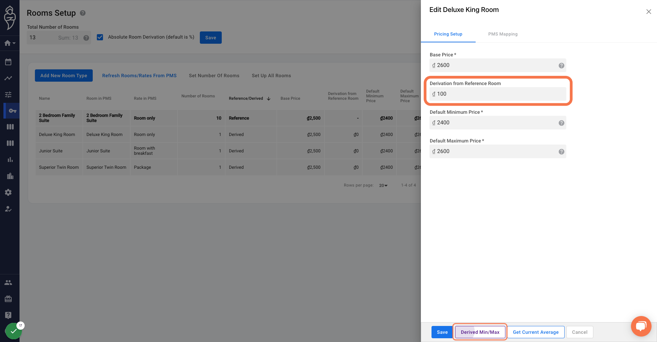Click help icon next to Rooms Setup title
Screen dimensions: 657x342
83,13
